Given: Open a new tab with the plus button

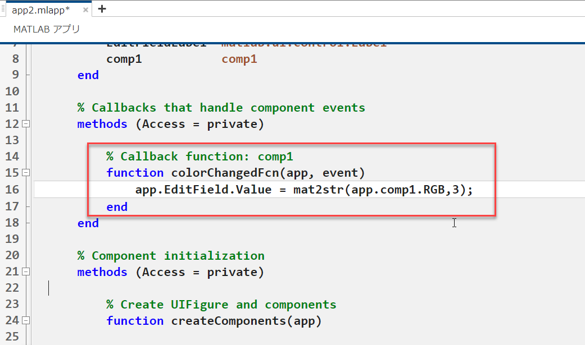Looking at the screenshot, I should tap(102, 9).
